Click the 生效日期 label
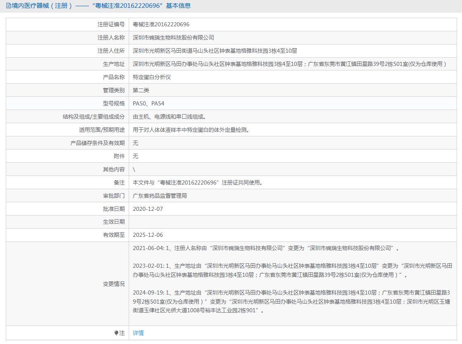 [114, 222]
